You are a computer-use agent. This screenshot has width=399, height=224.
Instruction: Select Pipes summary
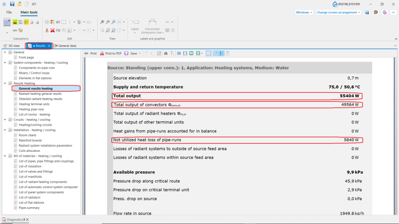[x=29, y=208]
